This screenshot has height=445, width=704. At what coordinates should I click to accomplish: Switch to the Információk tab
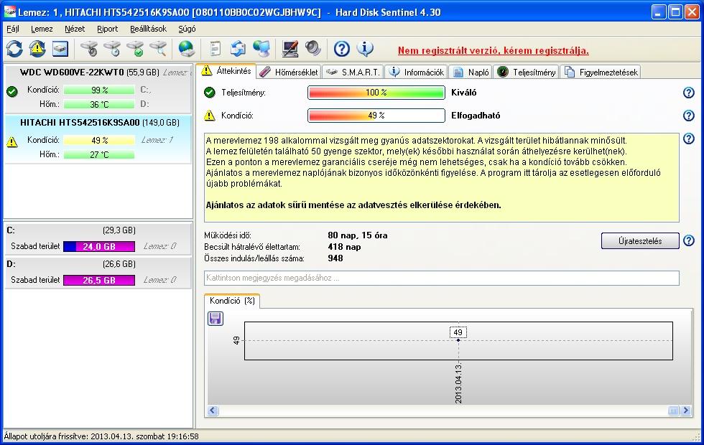pos(416,72)
